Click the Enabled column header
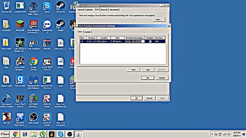This screenshot has width=246, height=138. click(150, 38)
